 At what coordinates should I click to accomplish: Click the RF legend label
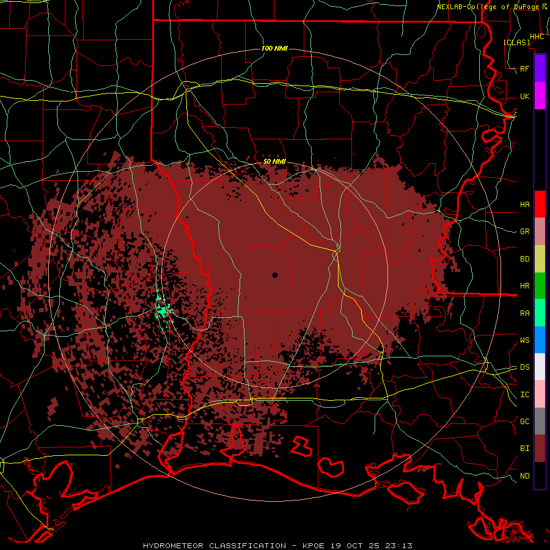pos(525,69)
